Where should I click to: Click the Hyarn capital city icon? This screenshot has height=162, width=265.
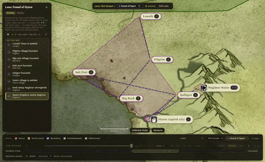coord(154,119)
